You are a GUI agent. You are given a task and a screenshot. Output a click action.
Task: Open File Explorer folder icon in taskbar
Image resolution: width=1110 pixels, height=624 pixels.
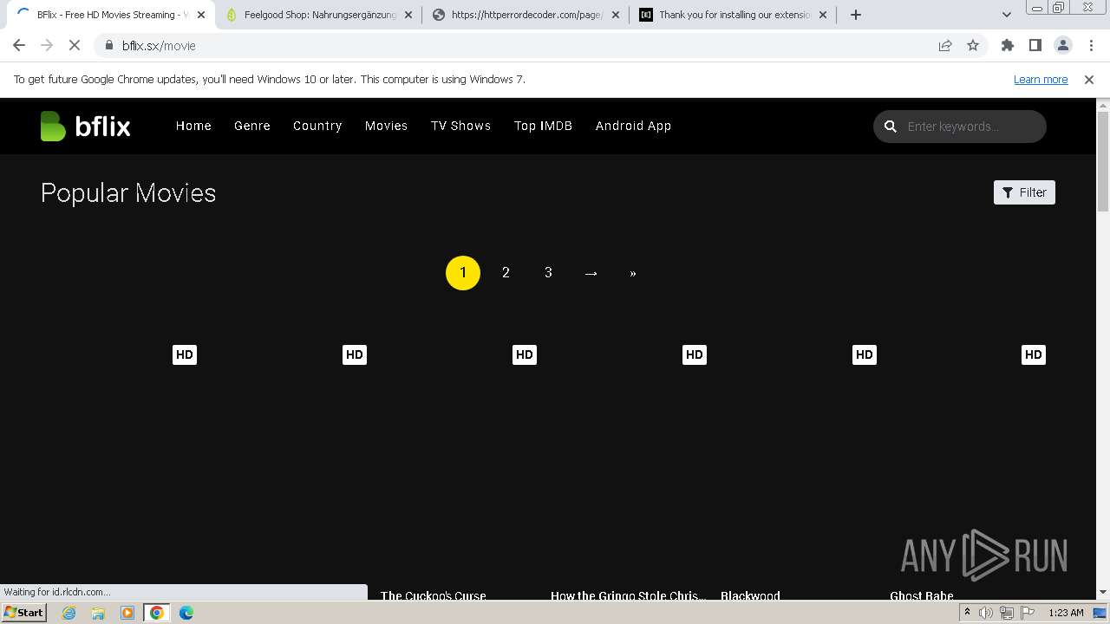tap(98, 613)
